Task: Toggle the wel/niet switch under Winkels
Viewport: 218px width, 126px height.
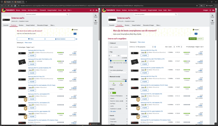Action: click(112, 93)
